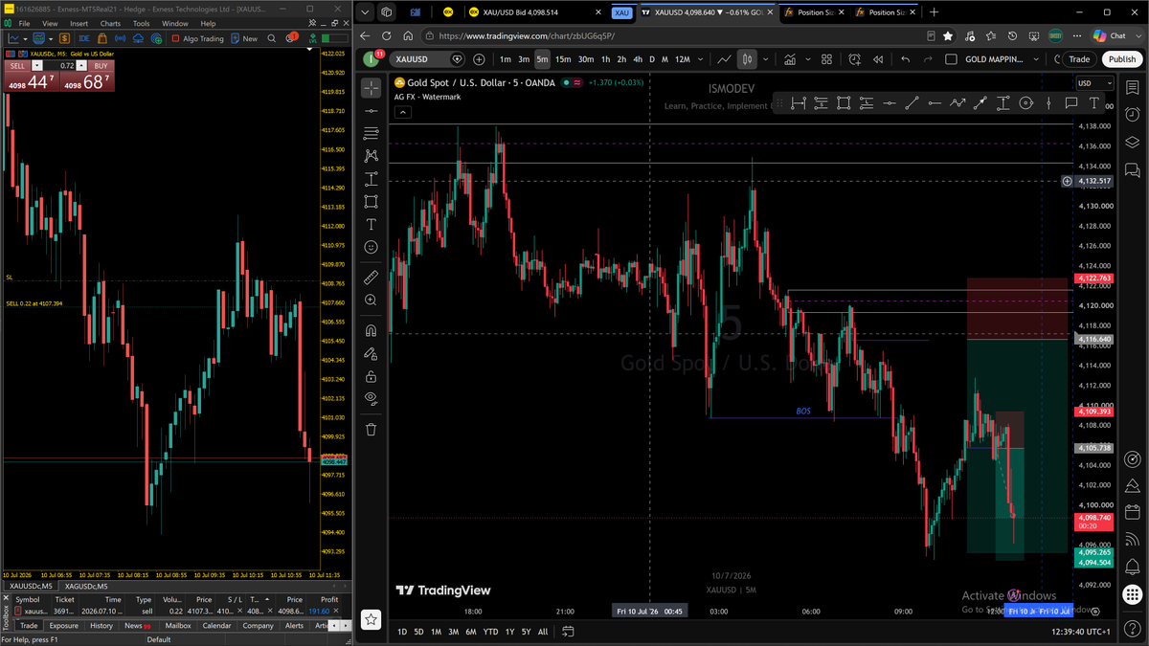Open the forecasting and measurement tools
The image size is (1149, 646).
click(371, 179)
